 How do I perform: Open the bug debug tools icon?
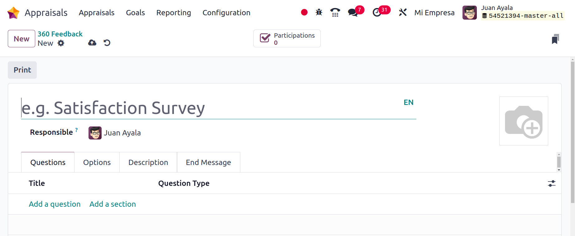pos(319,12)
